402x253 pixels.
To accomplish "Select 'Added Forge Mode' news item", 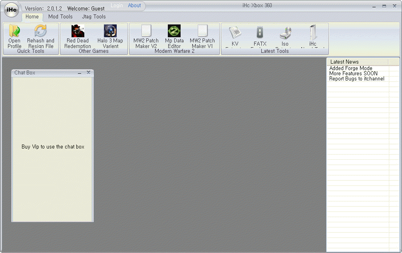I will click(x=351, y=68).
